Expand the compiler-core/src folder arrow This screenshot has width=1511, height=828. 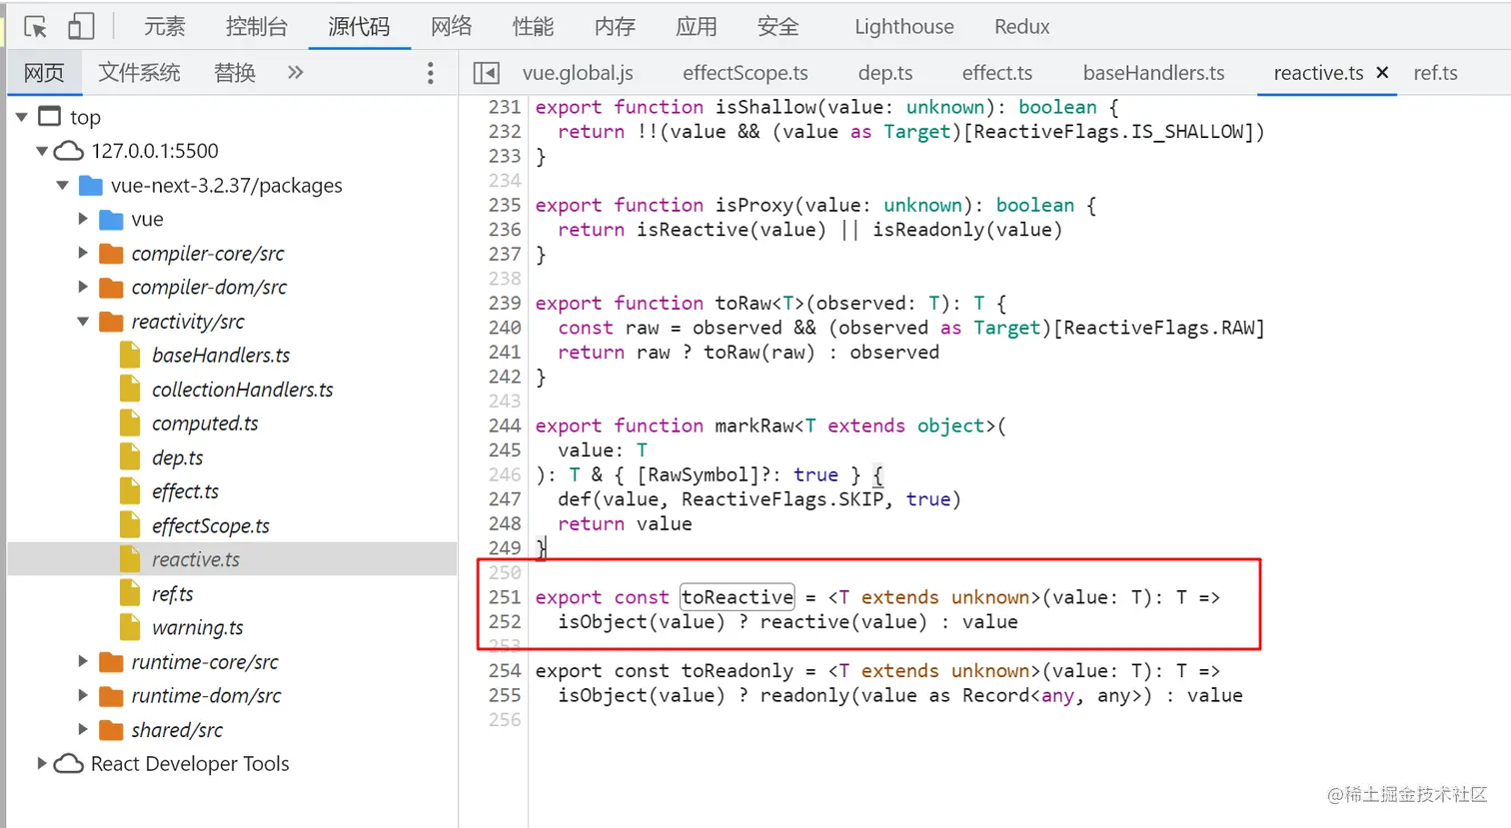point(83,253)
